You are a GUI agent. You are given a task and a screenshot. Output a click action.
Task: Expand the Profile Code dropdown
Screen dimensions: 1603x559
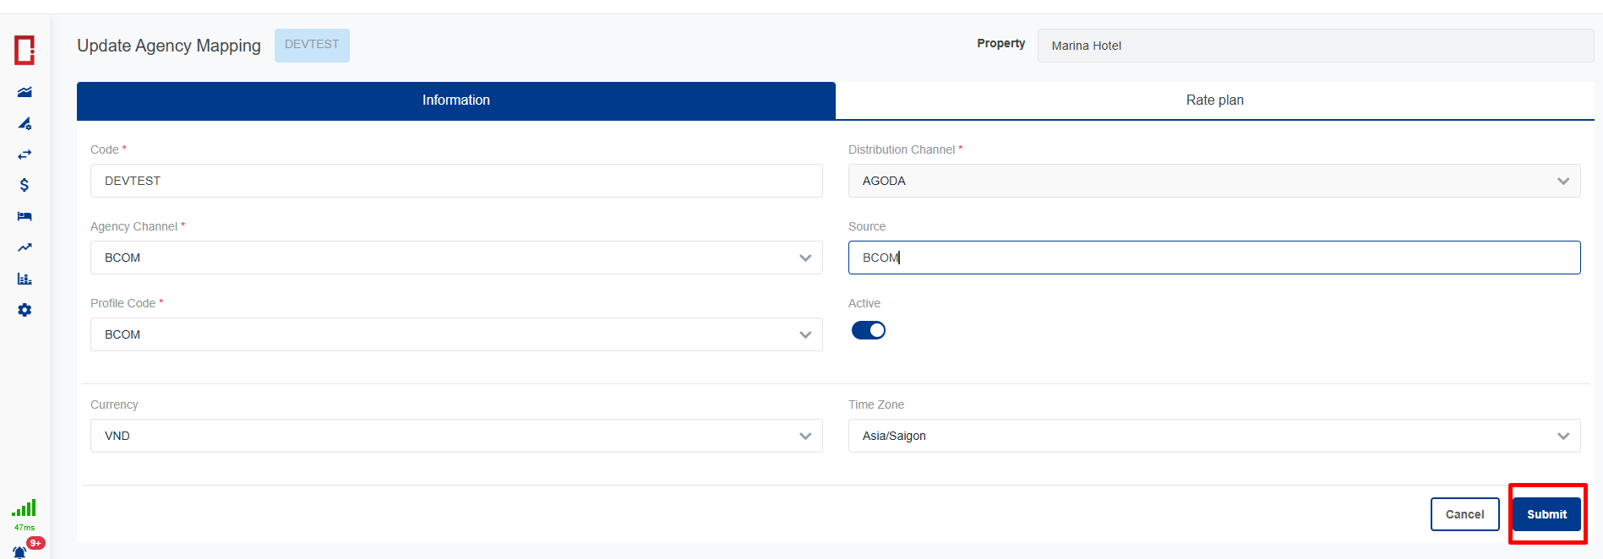coord(455,334)
